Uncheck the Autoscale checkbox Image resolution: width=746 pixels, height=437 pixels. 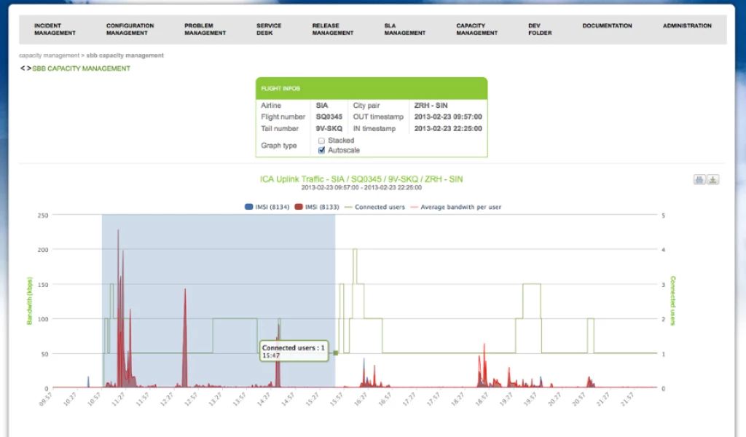[321, 150]
